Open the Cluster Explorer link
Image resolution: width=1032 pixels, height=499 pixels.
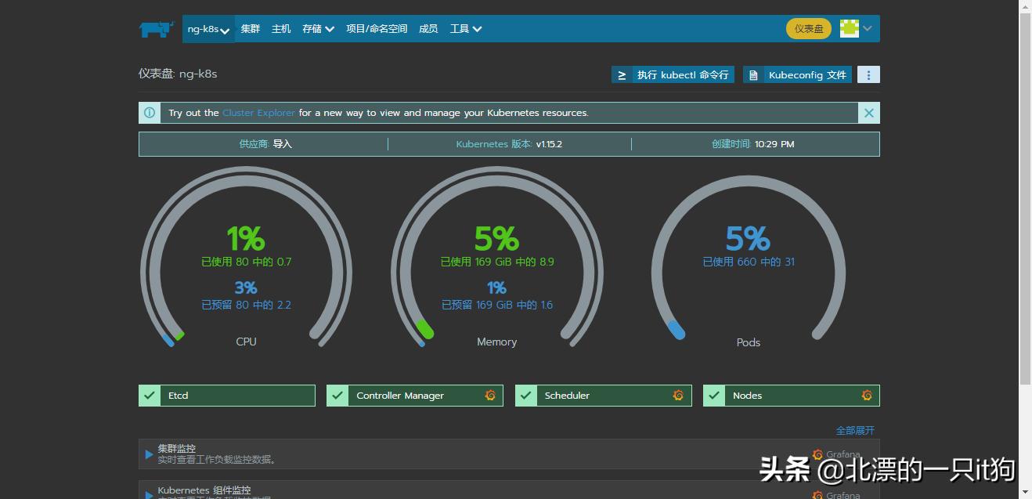[x=258, y=113]
